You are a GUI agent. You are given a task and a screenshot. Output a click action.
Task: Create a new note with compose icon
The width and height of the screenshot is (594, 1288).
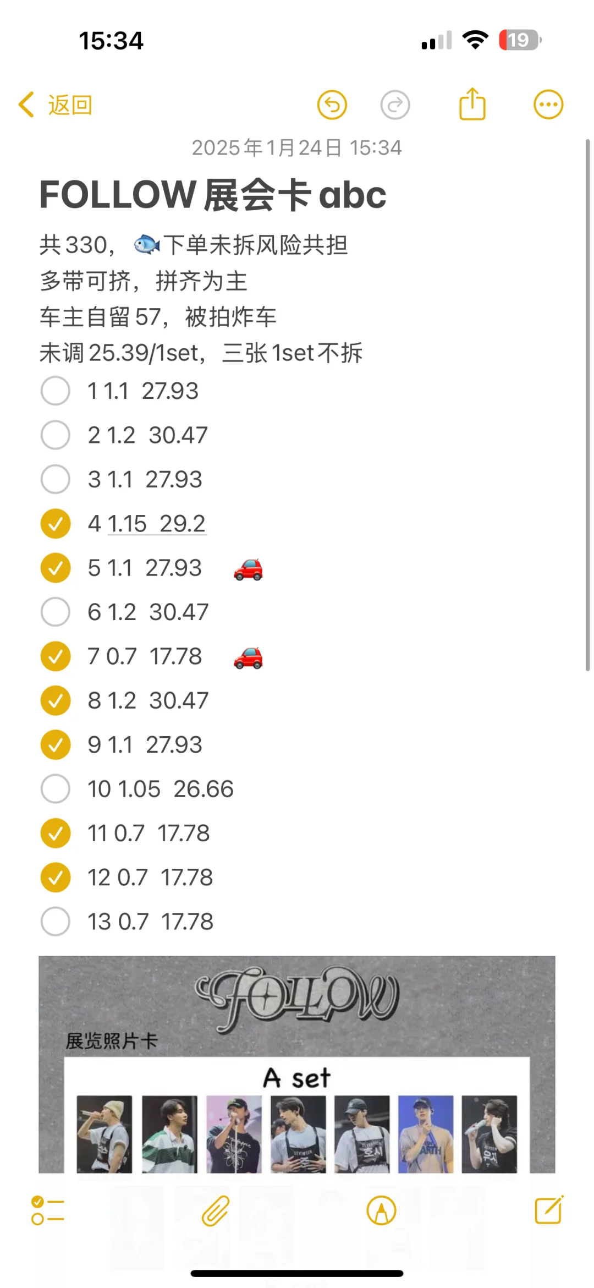(x=549, y=1209)
